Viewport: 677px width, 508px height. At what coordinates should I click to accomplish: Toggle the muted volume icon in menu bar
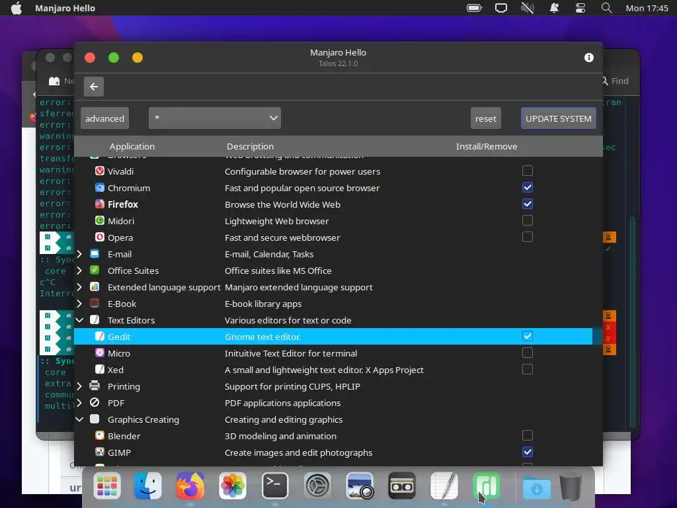[x=527, y=8]
